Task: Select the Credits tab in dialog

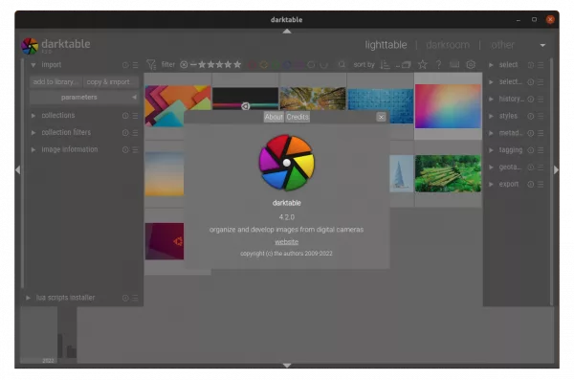Action: click(x=298, y=117)
